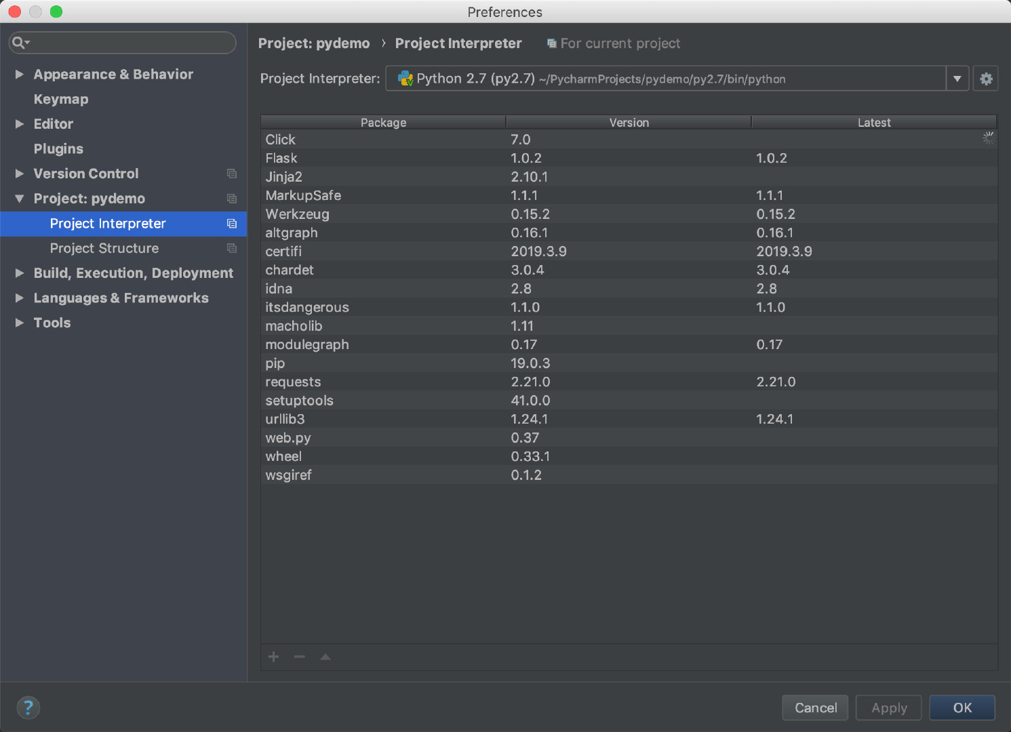The width and height of the screenshot is (1011, 732).
Task: Select the macholib package row
Action: [629, 326]
